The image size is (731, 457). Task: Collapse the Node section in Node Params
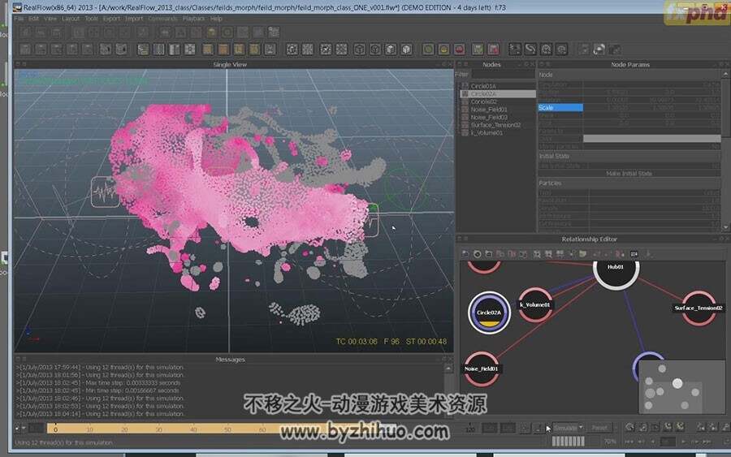[x=629, y=75]
